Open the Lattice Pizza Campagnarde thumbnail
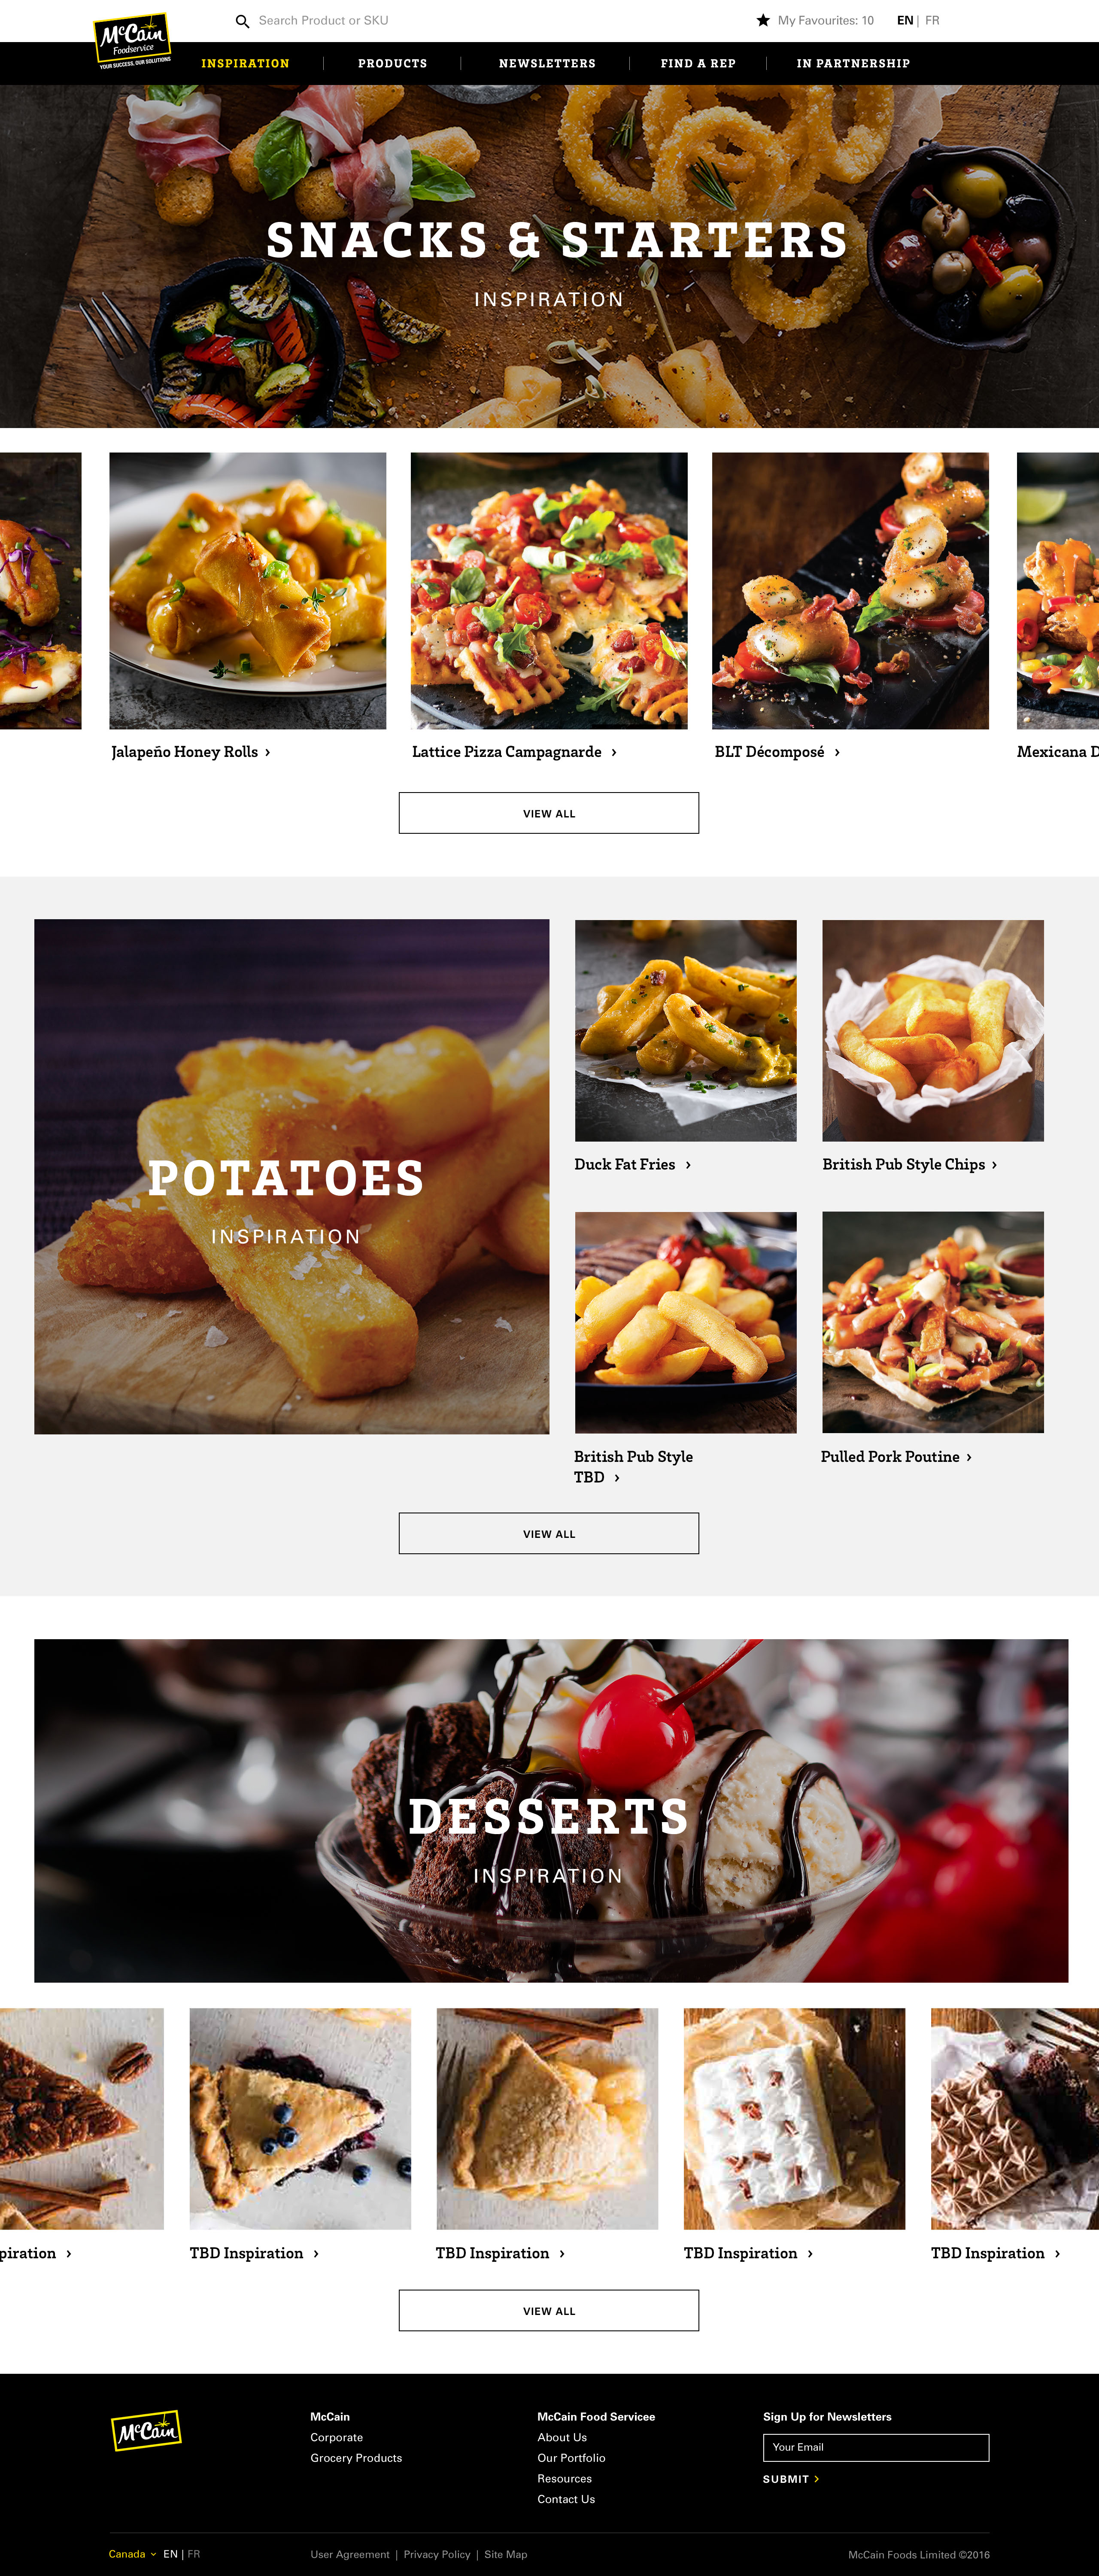Screen dimensions: 1099x2576 point(549,591)
